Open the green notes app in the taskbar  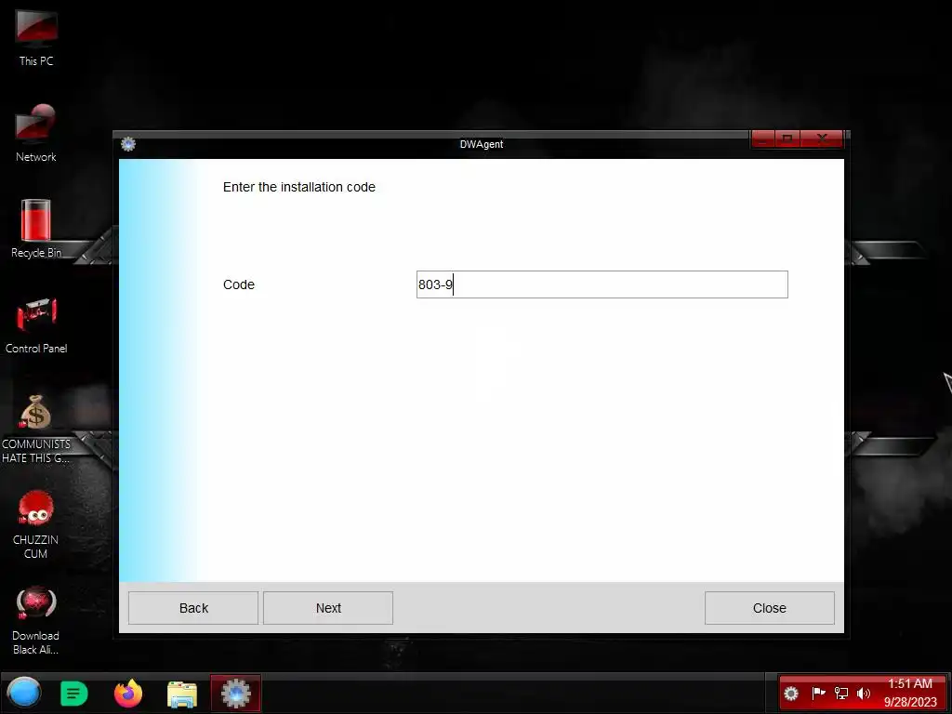click(74, 693)
